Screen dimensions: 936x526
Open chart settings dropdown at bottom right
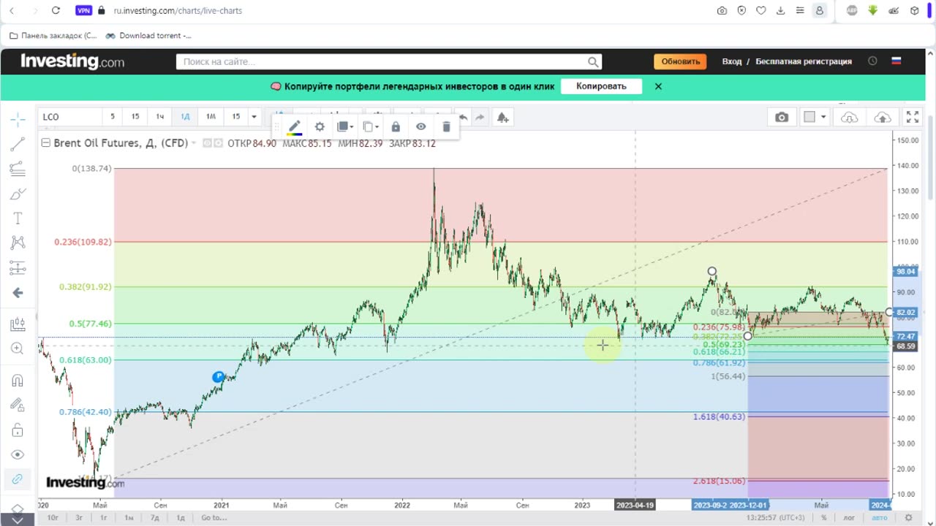[910, 517]
